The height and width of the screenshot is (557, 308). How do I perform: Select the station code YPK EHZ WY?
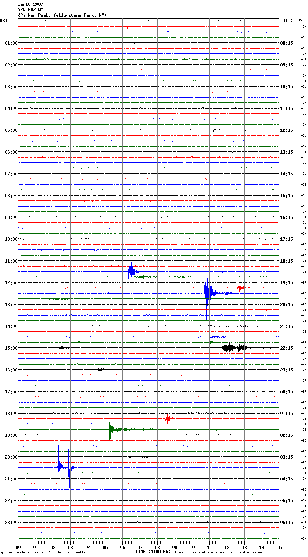(x=30, y=10)
